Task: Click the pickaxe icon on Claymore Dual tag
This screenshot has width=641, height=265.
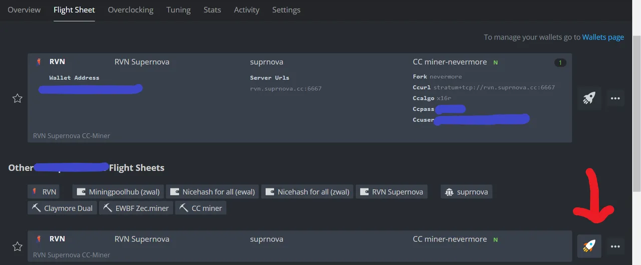Action: (36, 208)
